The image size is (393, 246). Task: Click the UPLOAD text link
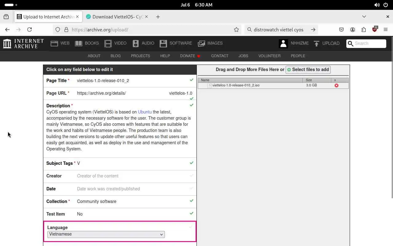coord(331,43)
